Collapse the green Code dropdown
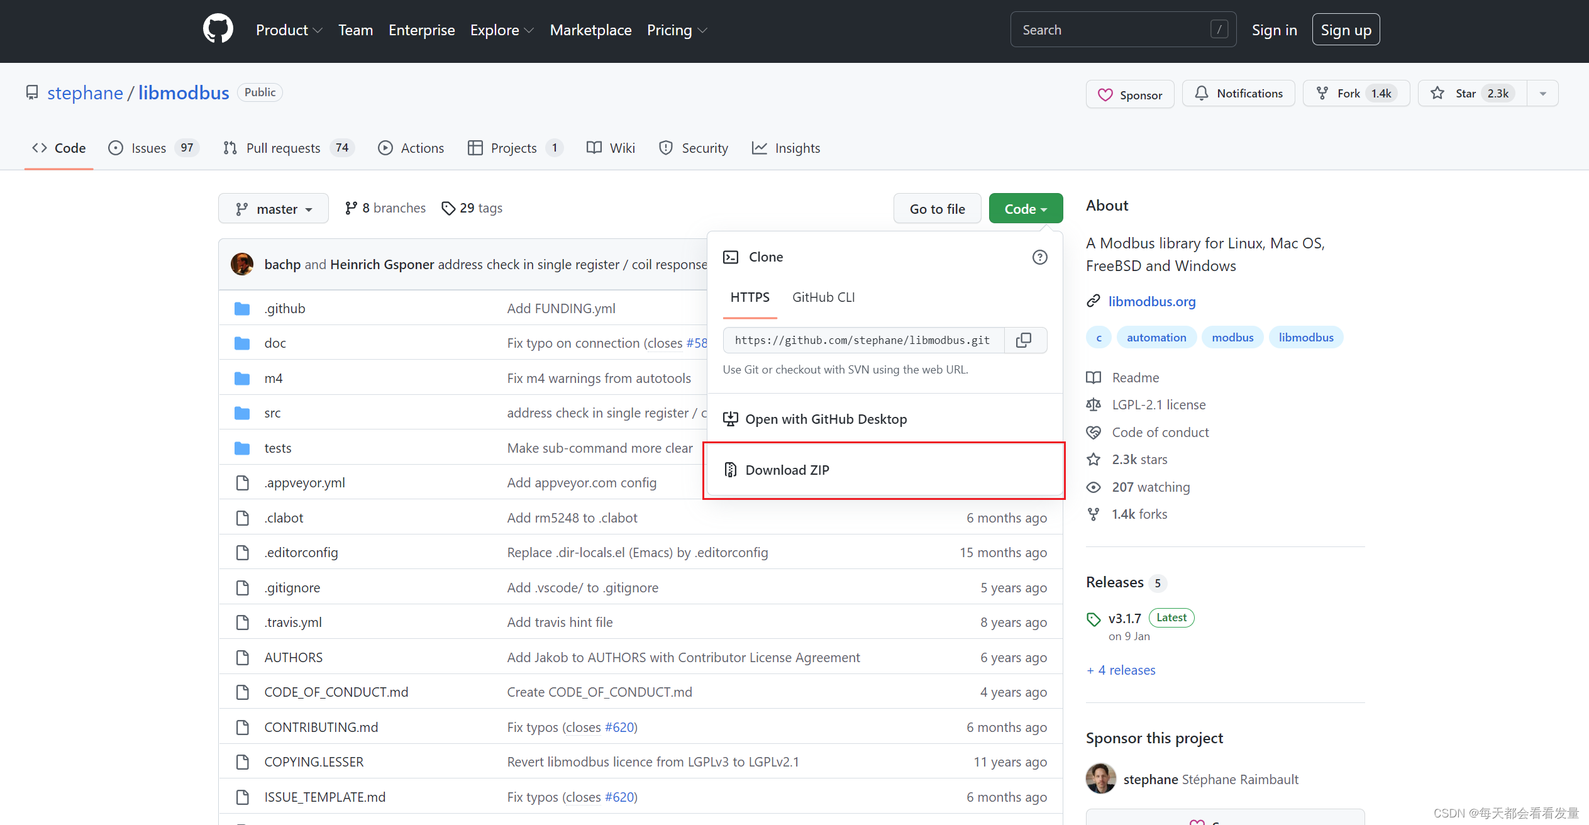 1025,209
